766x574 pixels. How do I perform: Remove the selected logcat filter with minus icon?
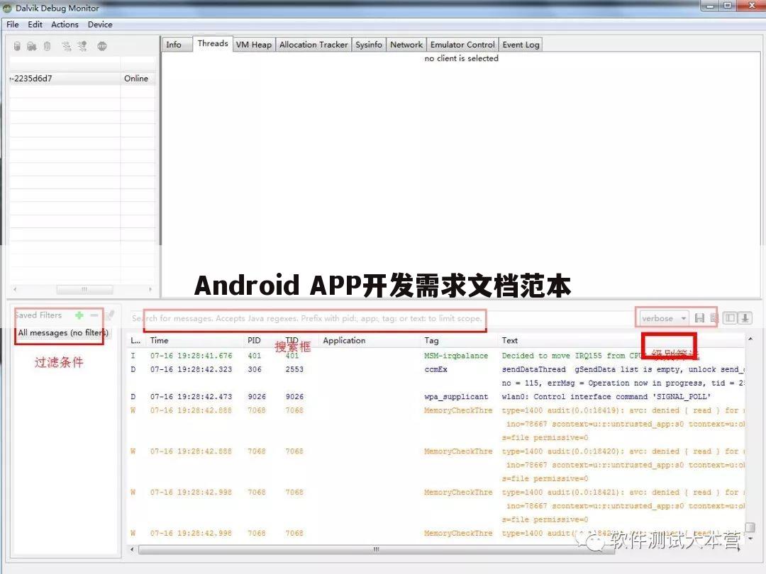pyautogui.click(x=94, y=315)
